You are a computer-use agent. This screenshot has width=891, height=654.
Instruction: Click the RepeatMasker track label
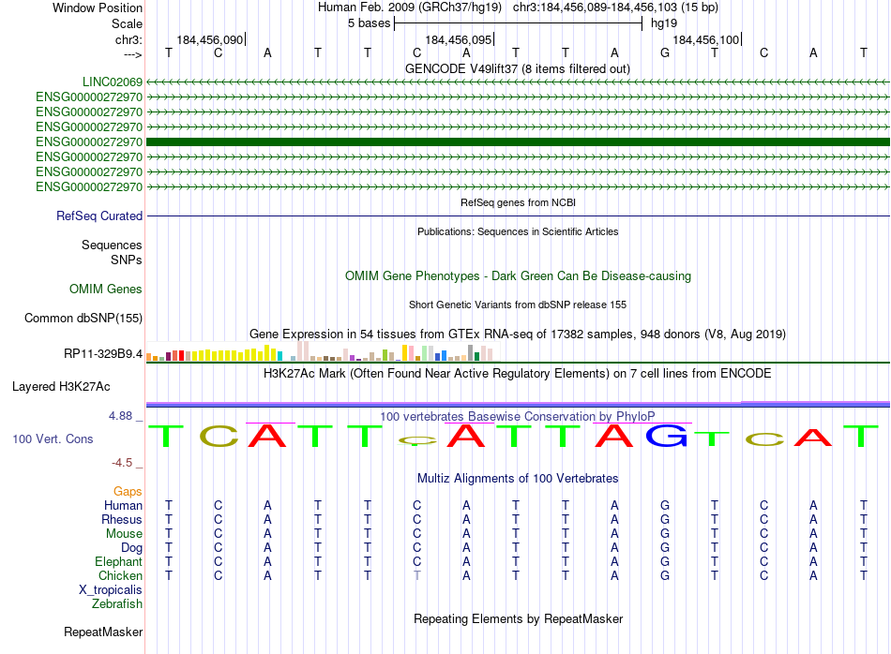pos(103,632)
